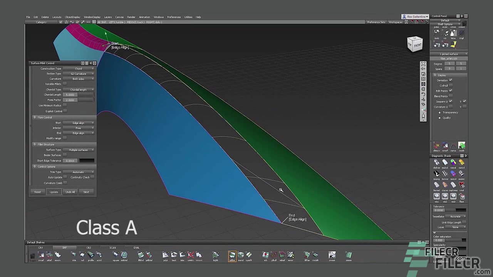Select the hlight diagnostic icon in the shelf
The image size is (493, 277).
point(216,255)
